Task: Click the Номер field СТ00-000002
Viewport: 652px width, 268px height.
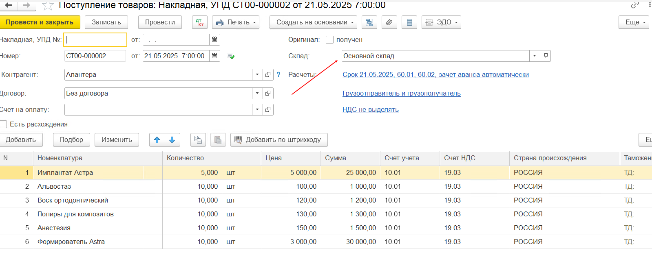Action: click(x=95, y=56)
